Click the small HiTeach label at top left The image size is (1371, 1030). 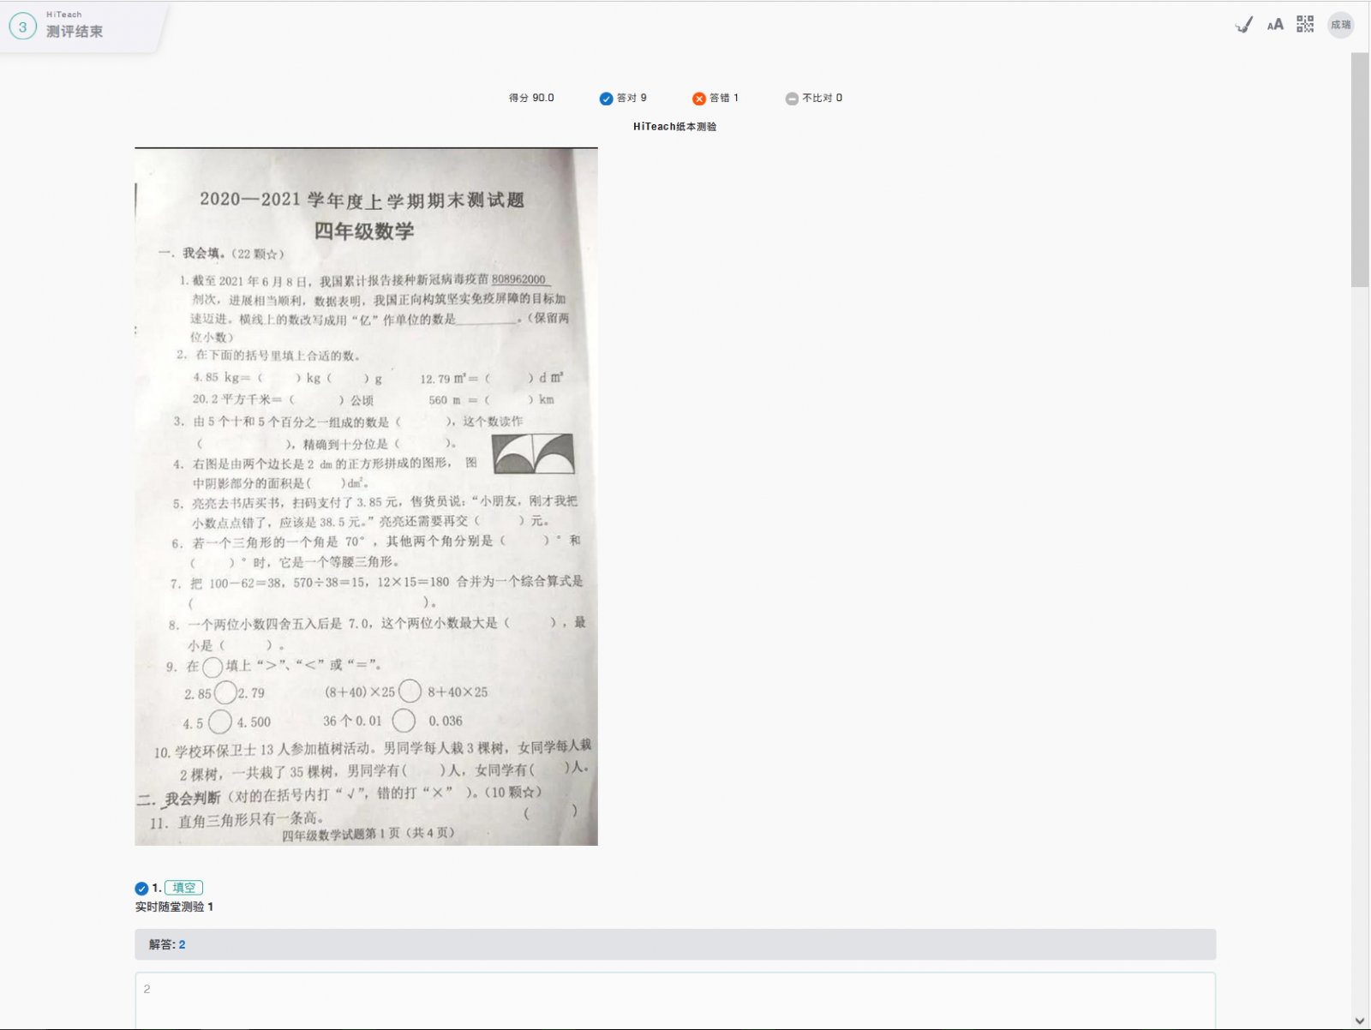tap(64, 15)
